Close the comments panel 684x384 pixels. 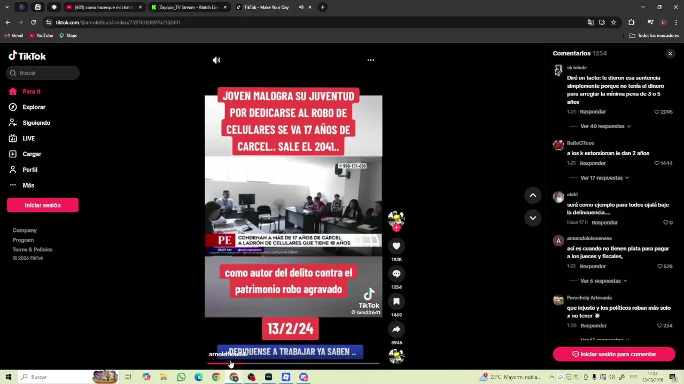click(670, 54)
